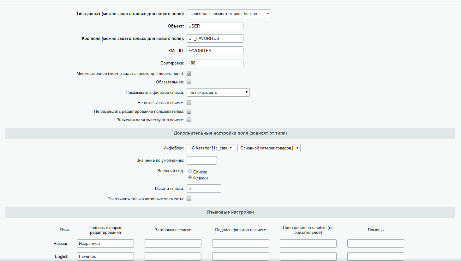
Task: Click the English Помощь input field
Action: coord(375,256)
